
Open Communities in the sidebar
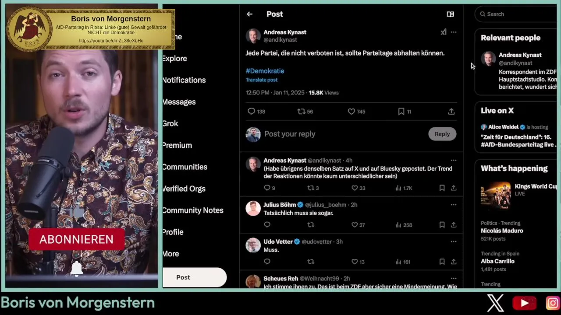click(x=185, y=167)
